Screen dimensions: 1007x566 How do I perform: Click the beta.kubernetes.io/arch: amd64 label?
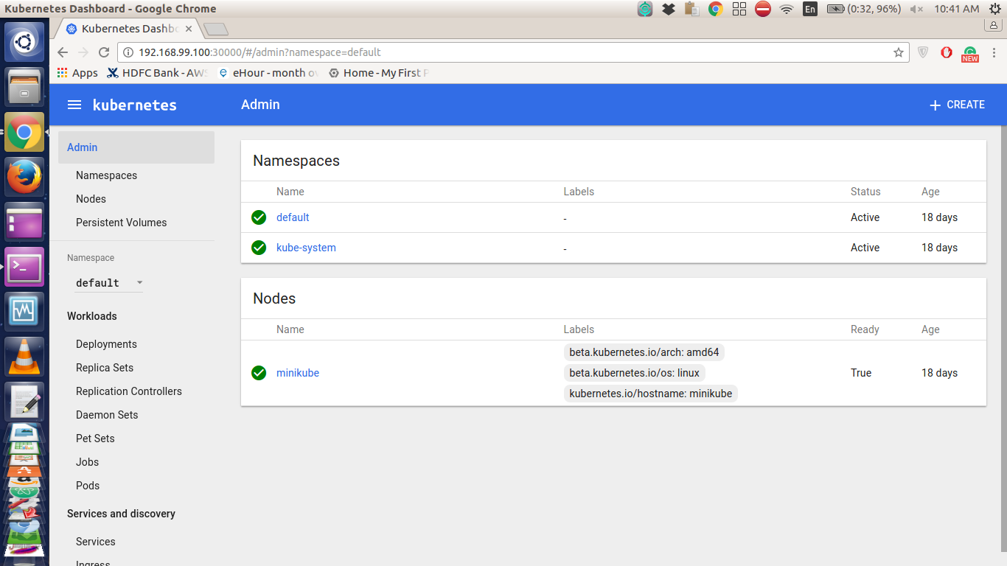point(644,352)
